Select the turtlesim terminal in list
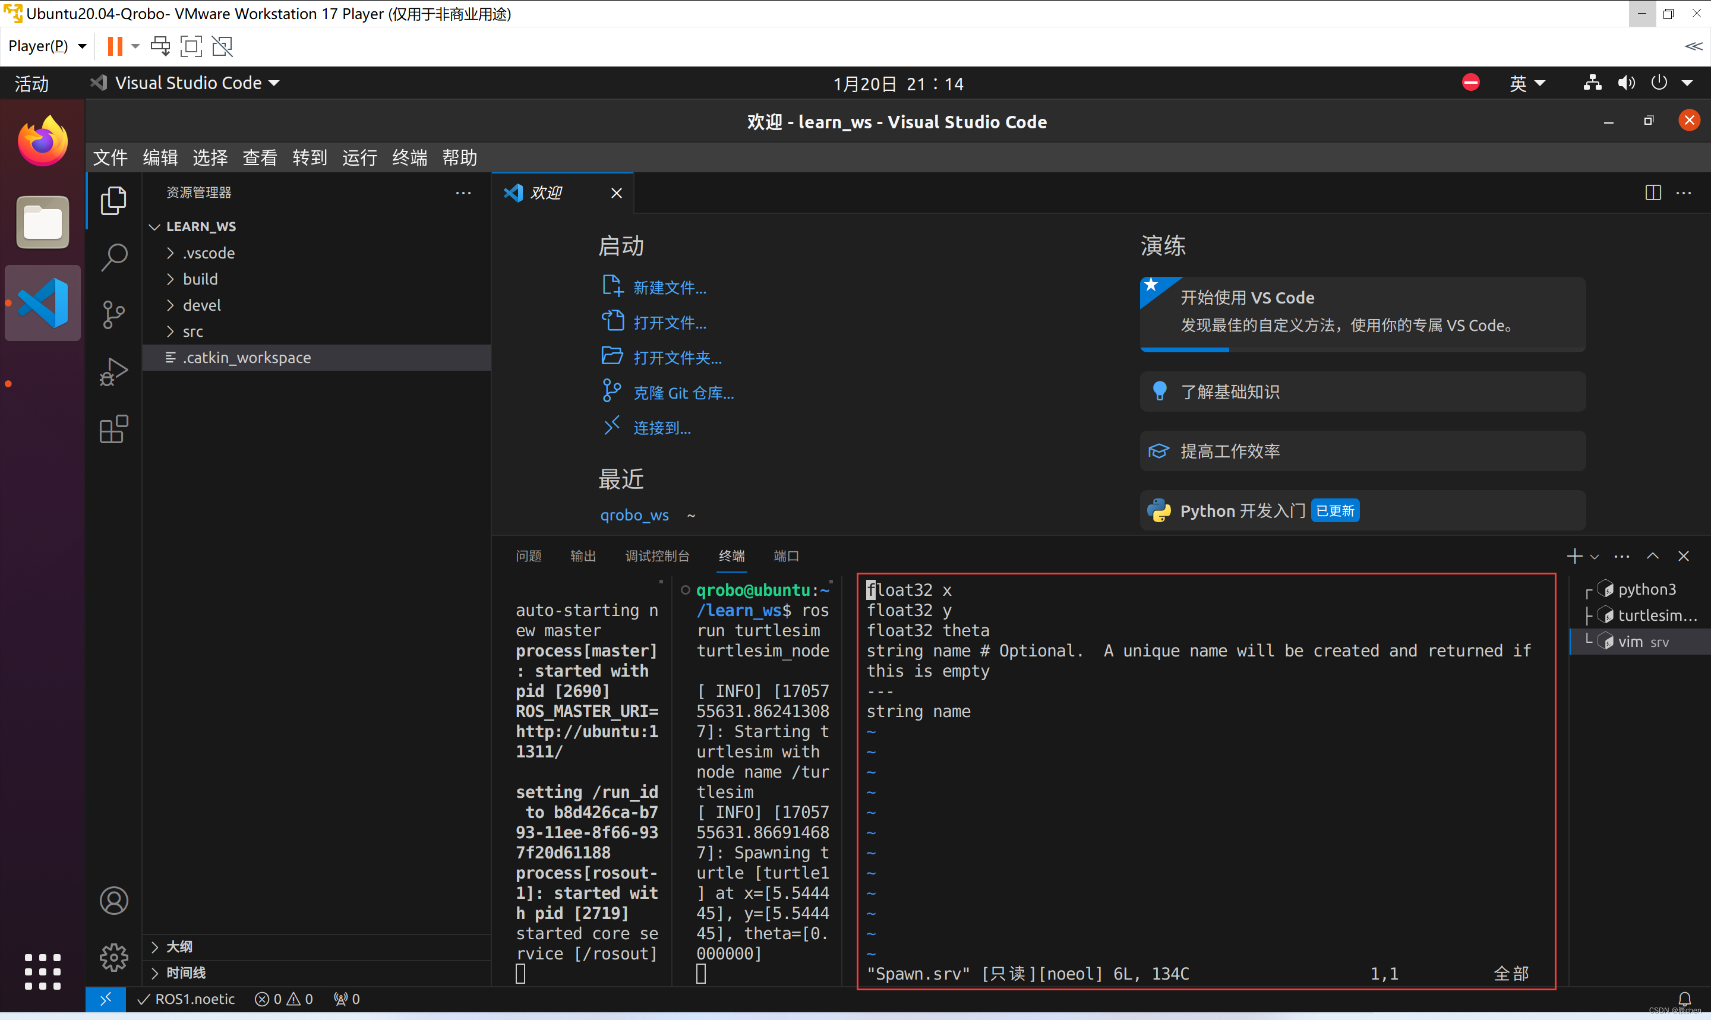The image size is (1711, 1020). pyautogui.click(x=1641, y=615)
